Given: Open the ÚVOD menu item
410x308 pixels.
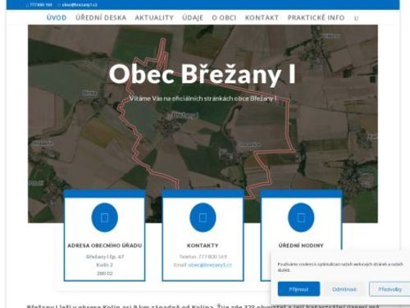Looking at the screenshot, I should coord(57,18).
